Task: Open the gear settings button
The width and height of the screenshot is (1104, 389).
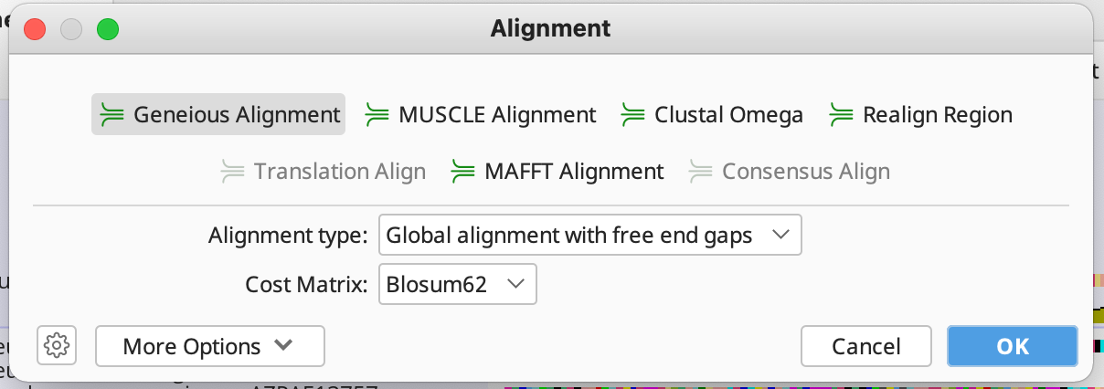Action: 57,346
